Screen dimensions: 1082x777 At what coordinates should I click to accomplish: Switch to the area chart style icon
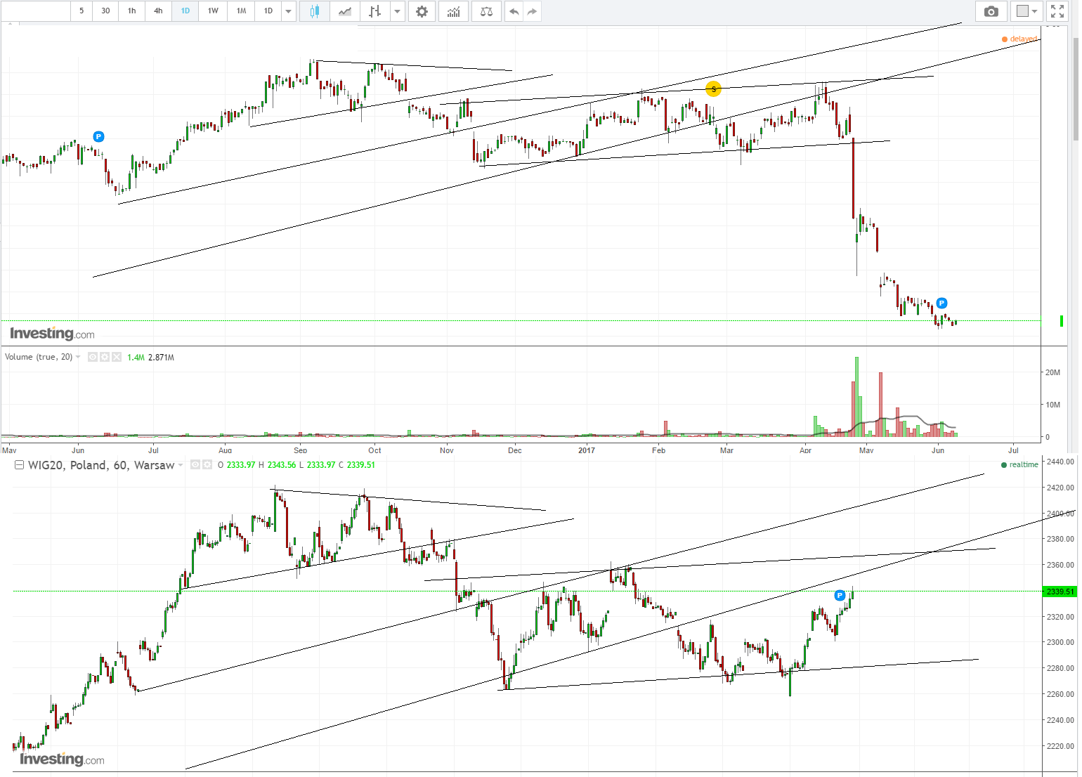(x=345, y=11)
